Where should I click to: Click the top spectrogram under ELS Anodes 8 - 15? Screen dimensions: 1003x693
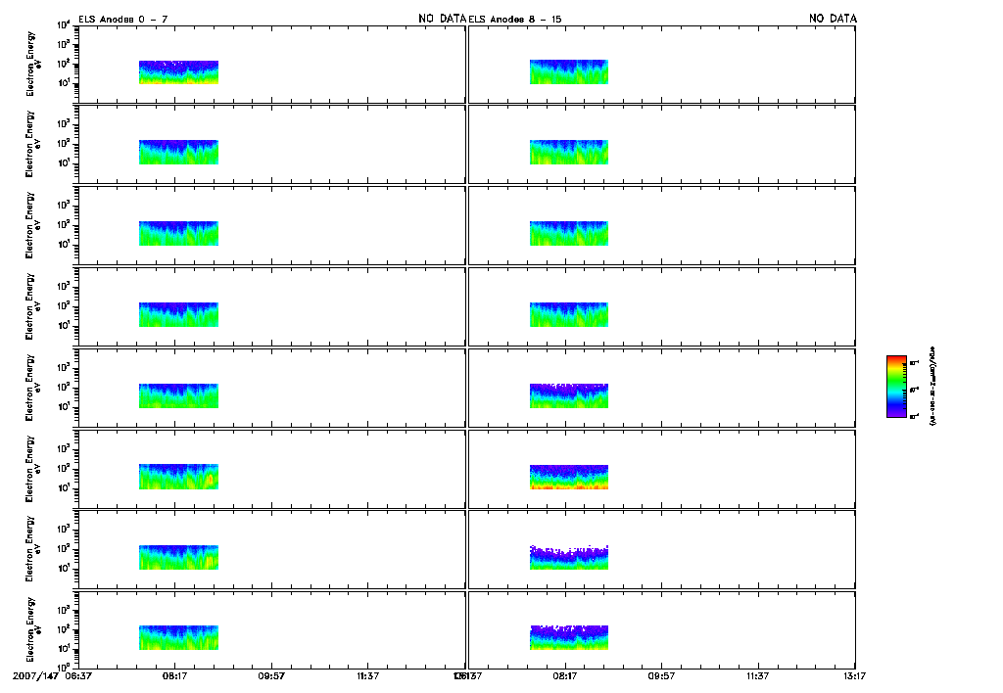tap(569, 72)
